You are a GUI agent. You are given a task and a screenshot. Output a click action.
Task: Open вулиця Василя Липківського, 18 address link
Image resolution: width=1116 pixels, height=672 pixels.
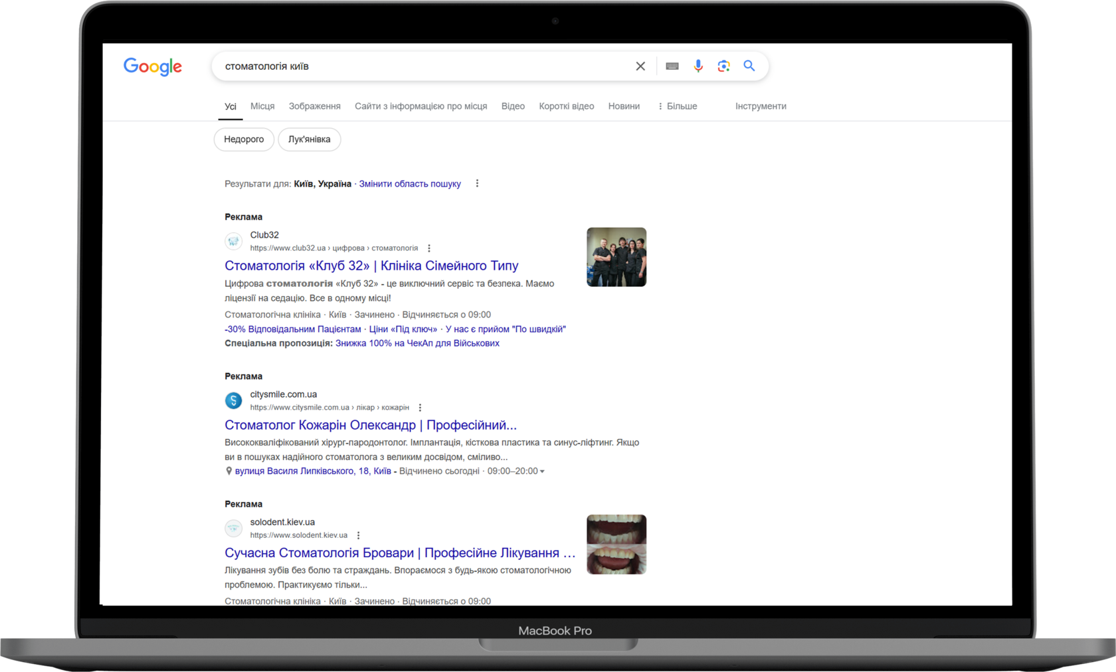tap(313, 471)
